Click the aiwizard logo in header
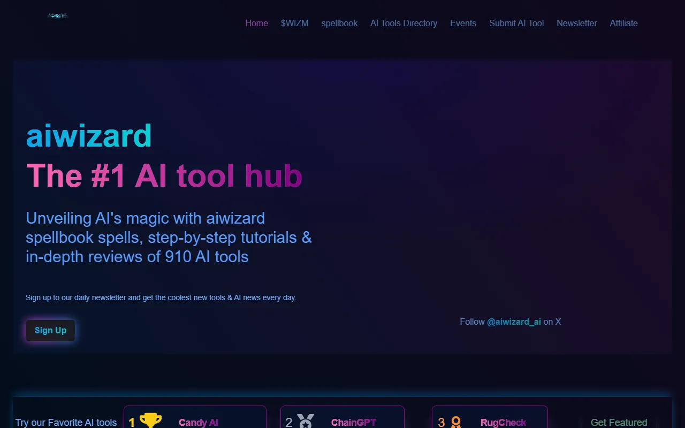This screenshot has height=428, width=685. click(x=58, y=16)
